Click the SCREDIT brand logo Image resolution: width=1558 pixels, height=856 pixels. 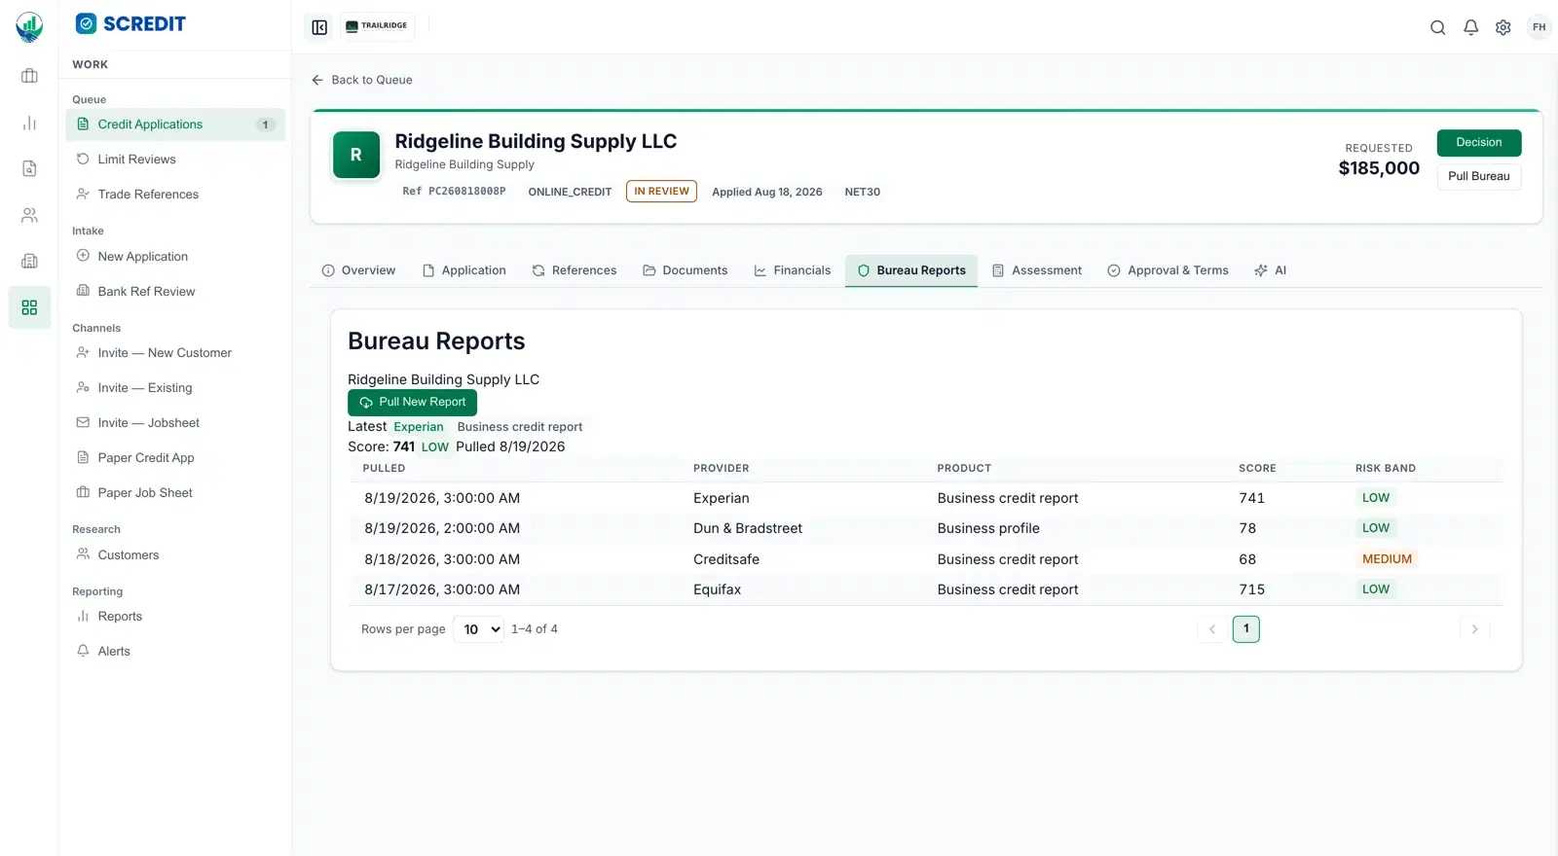[x=130, y=24]
